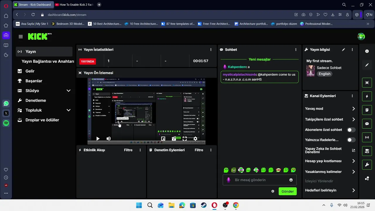Open Steam from Windows taskbar
This screenshot has height=211, width=375.
[x=204, y=205]
